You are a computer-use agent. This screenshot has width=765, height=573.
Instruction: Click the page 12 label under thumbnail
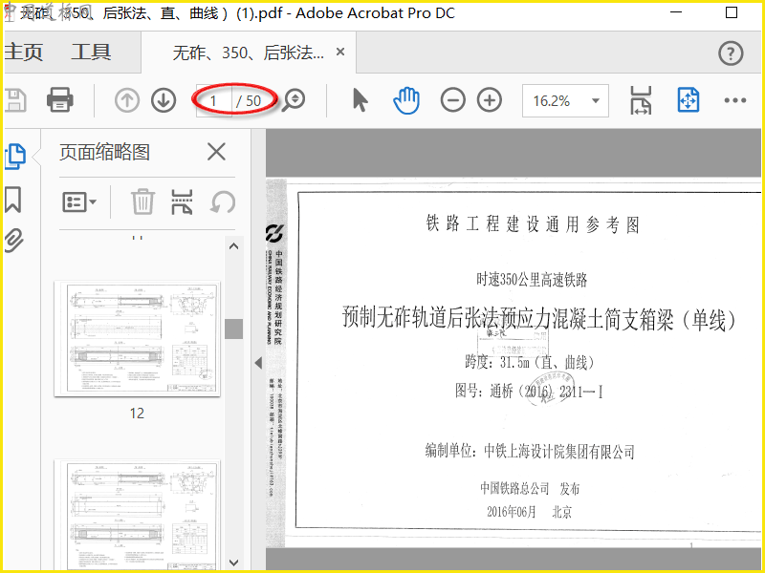[137, 414]
